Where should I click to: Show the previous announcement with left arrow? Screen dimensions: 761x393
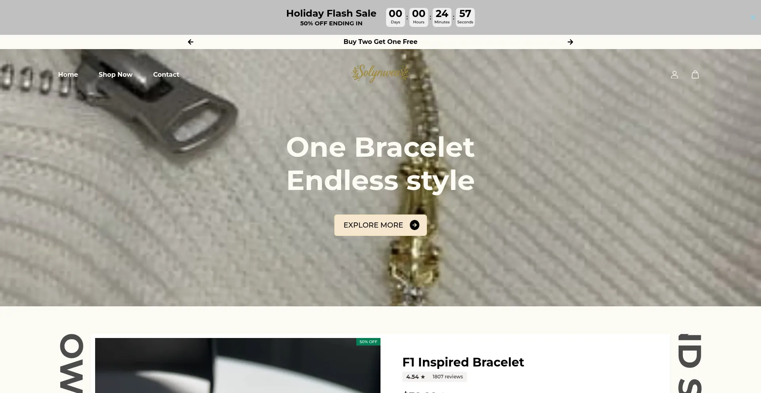(191, 42)
